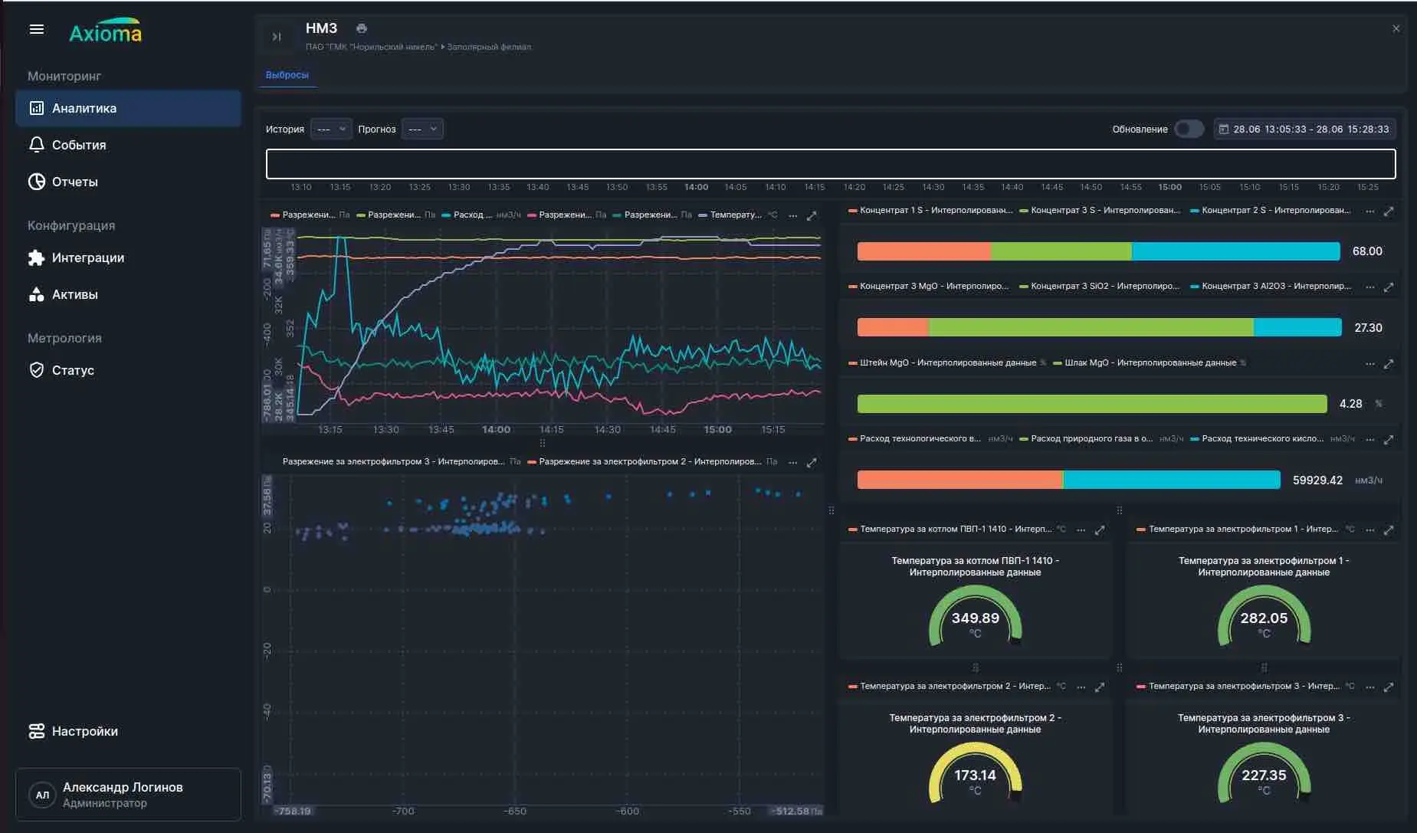1417x833 pixels.
Task: Open the Прогноз dropdown
Action: (422, 129)
